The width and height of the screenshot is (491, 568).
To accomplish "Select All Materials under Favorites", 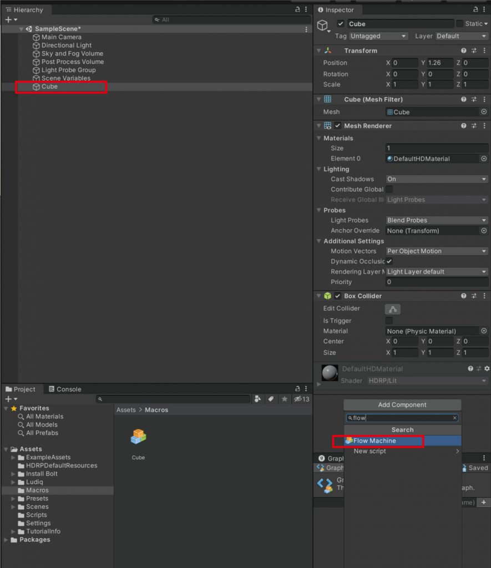I will point(44,417).
